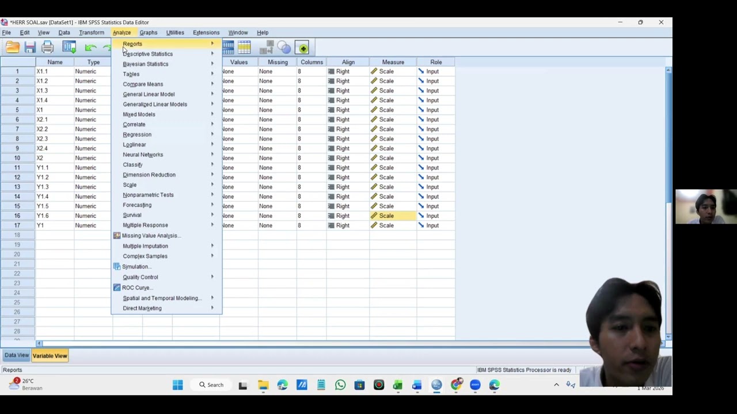The image size is (737, 414).
Task: Open the weather widget showing 26°C
Action: click(x=26, y=384)
